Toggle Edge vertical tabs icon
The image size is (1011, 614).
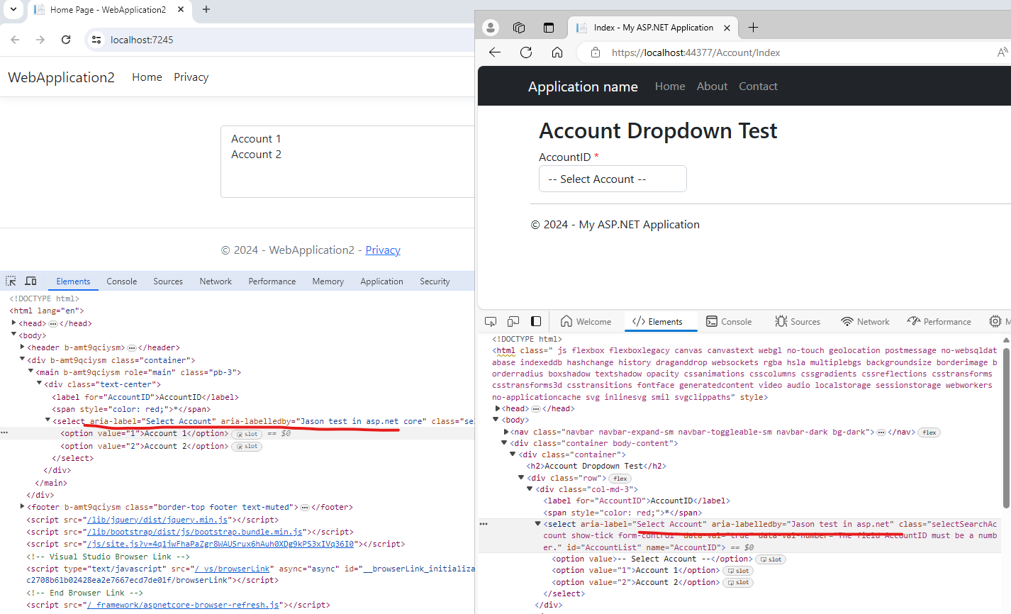548,28
